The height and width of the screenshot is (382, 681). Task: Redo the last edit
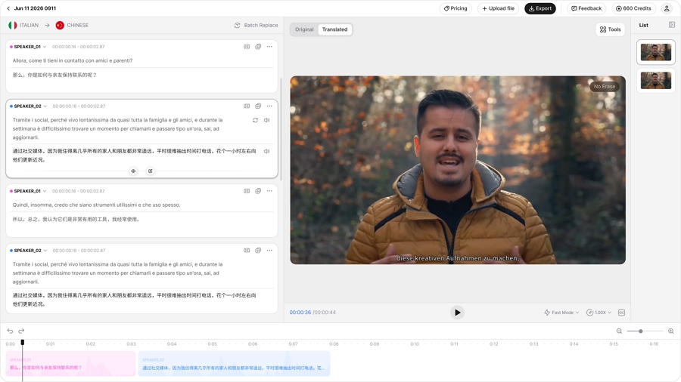pyautogui.click(x=21, y=331)
